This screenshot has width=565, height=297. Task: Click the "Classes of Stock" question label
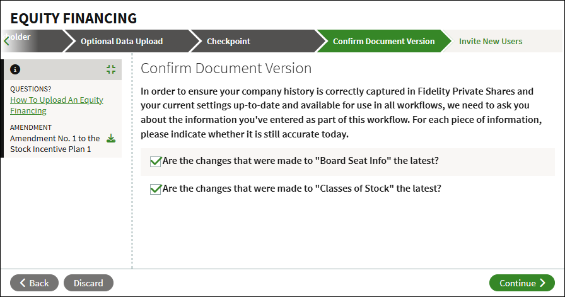302,189
